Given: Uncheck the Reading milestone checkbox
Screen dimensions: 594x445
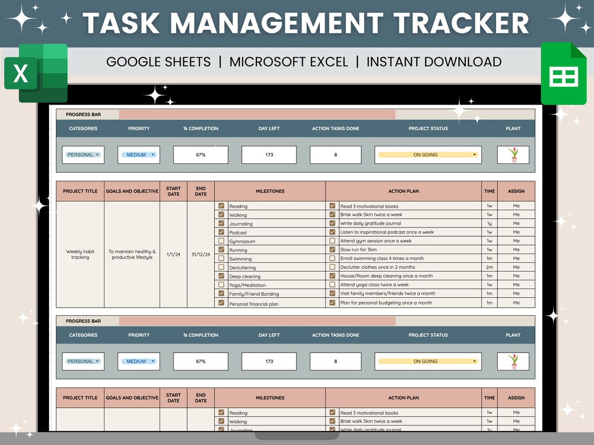Looking at the screenshot, I should (221, 206).
